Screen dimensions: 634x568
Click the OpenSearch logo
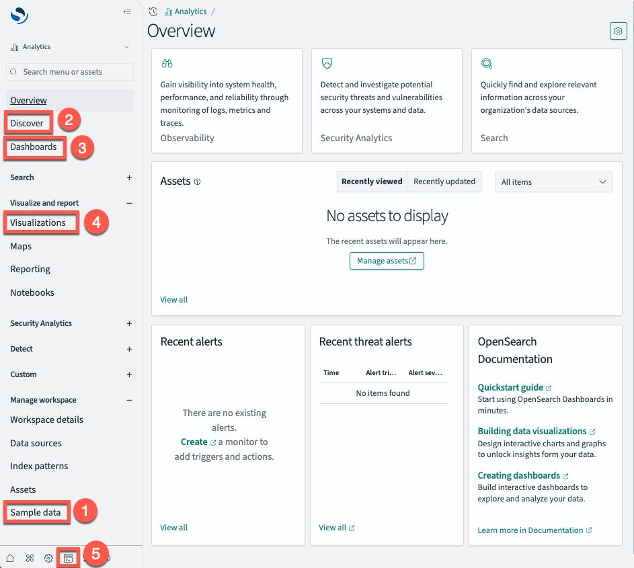click(x=19, y=15)
